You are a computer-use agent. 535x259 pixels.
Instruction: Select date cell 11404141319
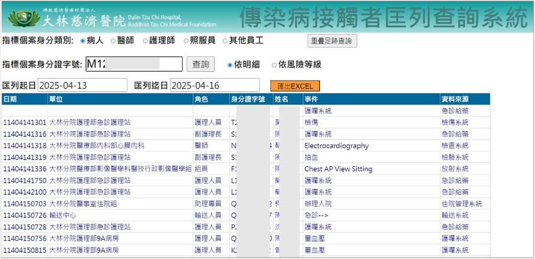coord(25,157)
